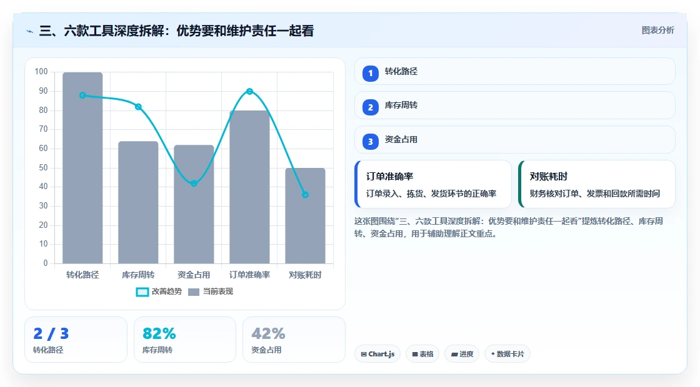Viewport: 700px width, 387px height.
Task: Select the 进度 tag chip
Action: click(x=462, y=354)
